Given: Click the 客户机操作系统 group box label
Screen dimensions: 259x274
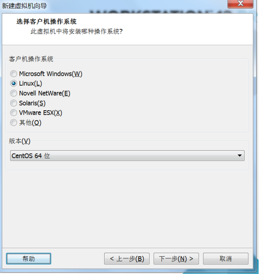Looking at the screenshot, I should click(x=31, y=59).
